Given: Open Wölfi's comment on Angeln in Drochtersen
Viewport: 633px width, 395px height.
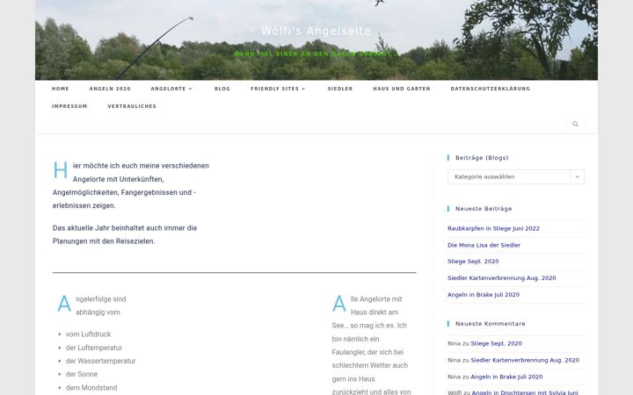Looking at the screenshot, I should pyautogui.click(x=525, y=392).
